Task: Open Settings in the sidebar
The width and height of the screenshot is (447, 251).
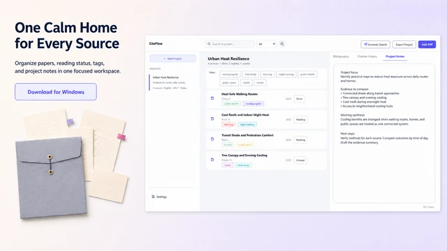Action: click(x=159, y=197)
